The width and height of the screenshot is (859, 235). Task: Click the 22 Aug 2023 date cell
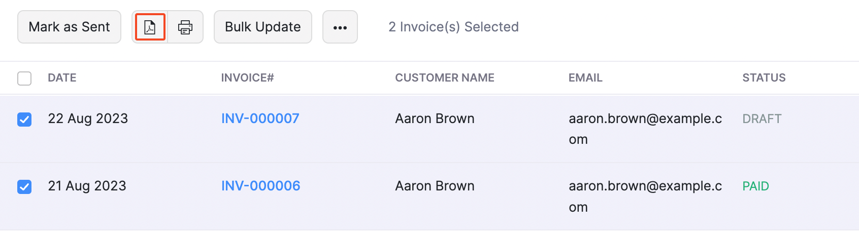[88, 119]
